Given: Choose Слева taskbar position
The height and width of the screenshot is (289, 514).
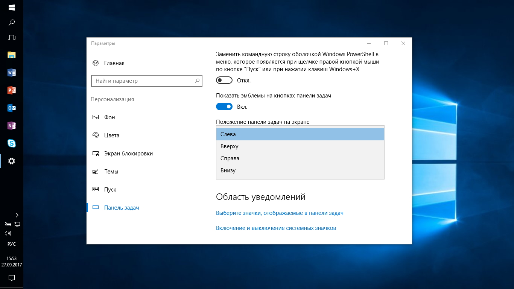Looking at the screenshot, I should coord(300,134).
